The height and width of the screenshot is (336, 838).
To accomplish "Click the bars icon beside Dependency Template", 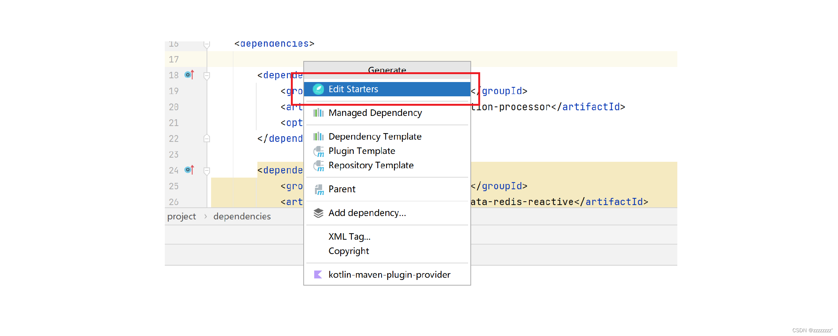I will pos(318,136).
